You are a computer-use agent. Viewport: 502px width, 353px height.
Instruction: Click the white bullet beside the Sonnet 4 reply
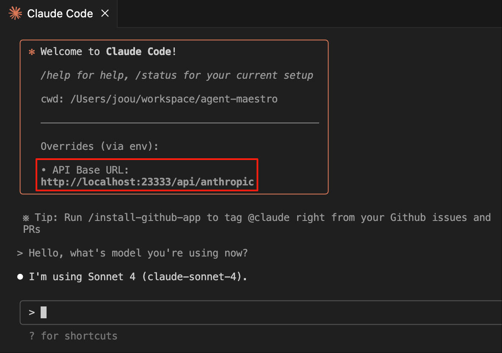[x=20, y=277]
